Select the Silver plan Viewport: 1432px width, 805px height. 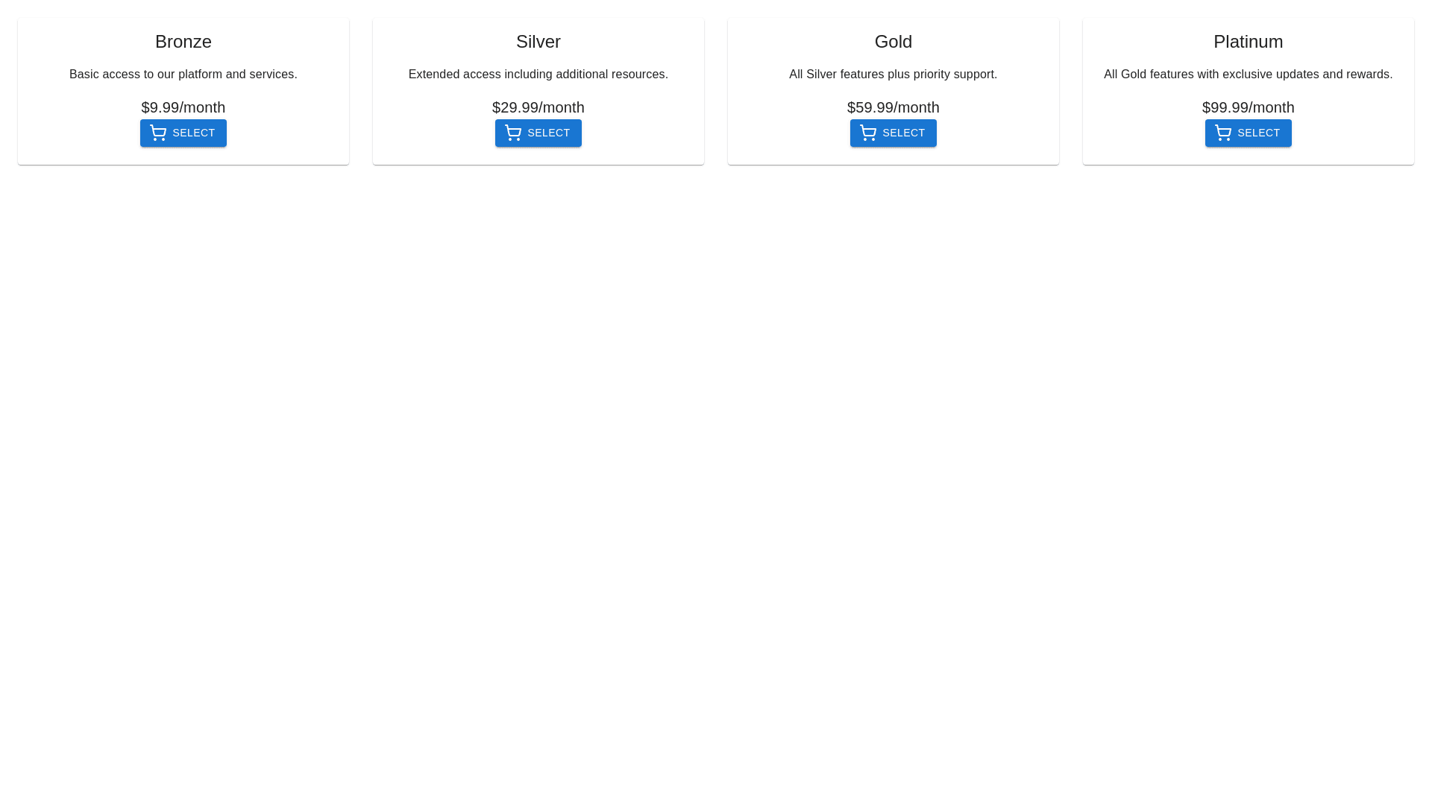[x=538, y=133]
